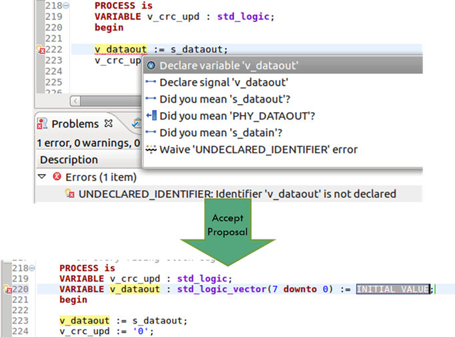This screenshot has height=337, width=455.
Task: Collapse the Errors (1 item) tree node
Action: tap(42, 177)
